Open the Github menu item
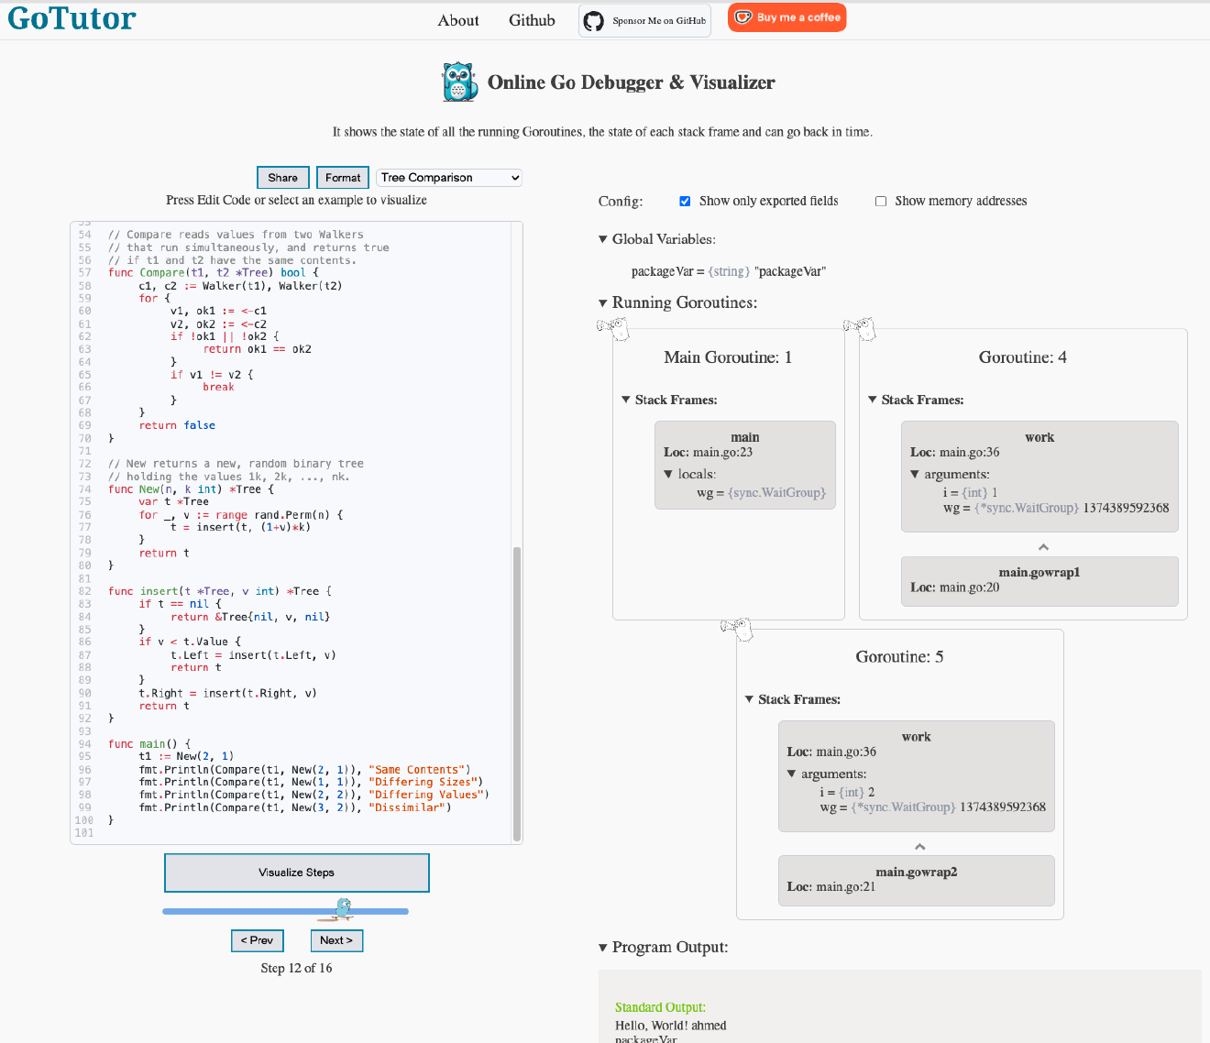 pyautogui.click(x=532, y=20)
